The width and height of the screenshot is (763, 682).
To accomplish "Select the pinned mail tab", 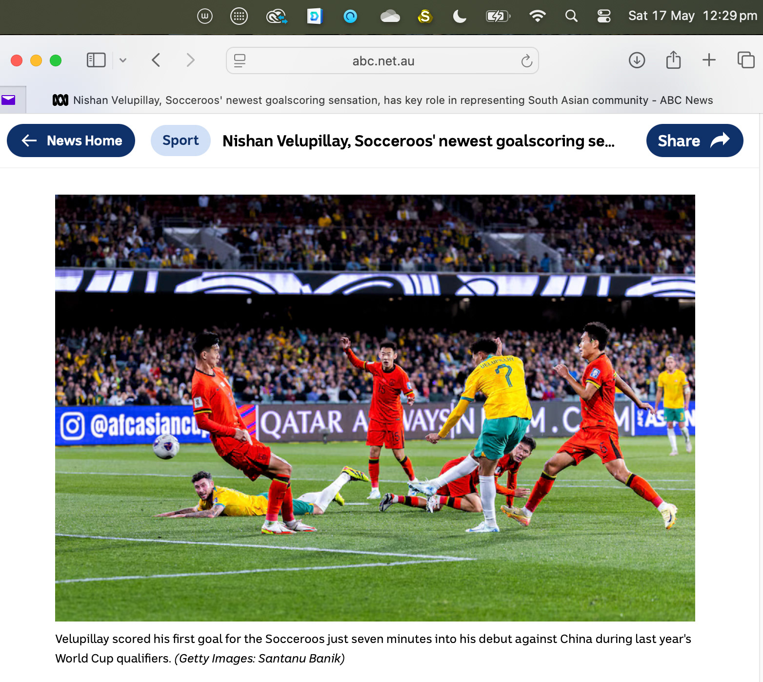I will point(9,100).
